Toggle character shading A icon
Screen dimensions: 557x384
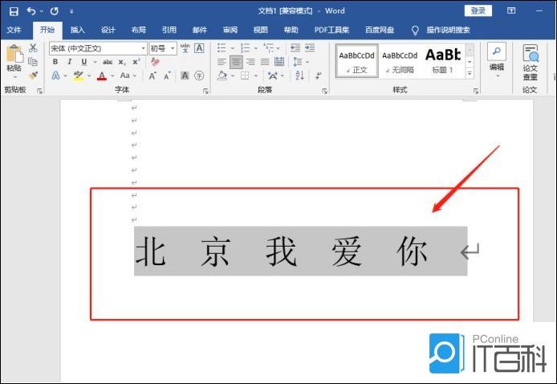pos(185,76)
